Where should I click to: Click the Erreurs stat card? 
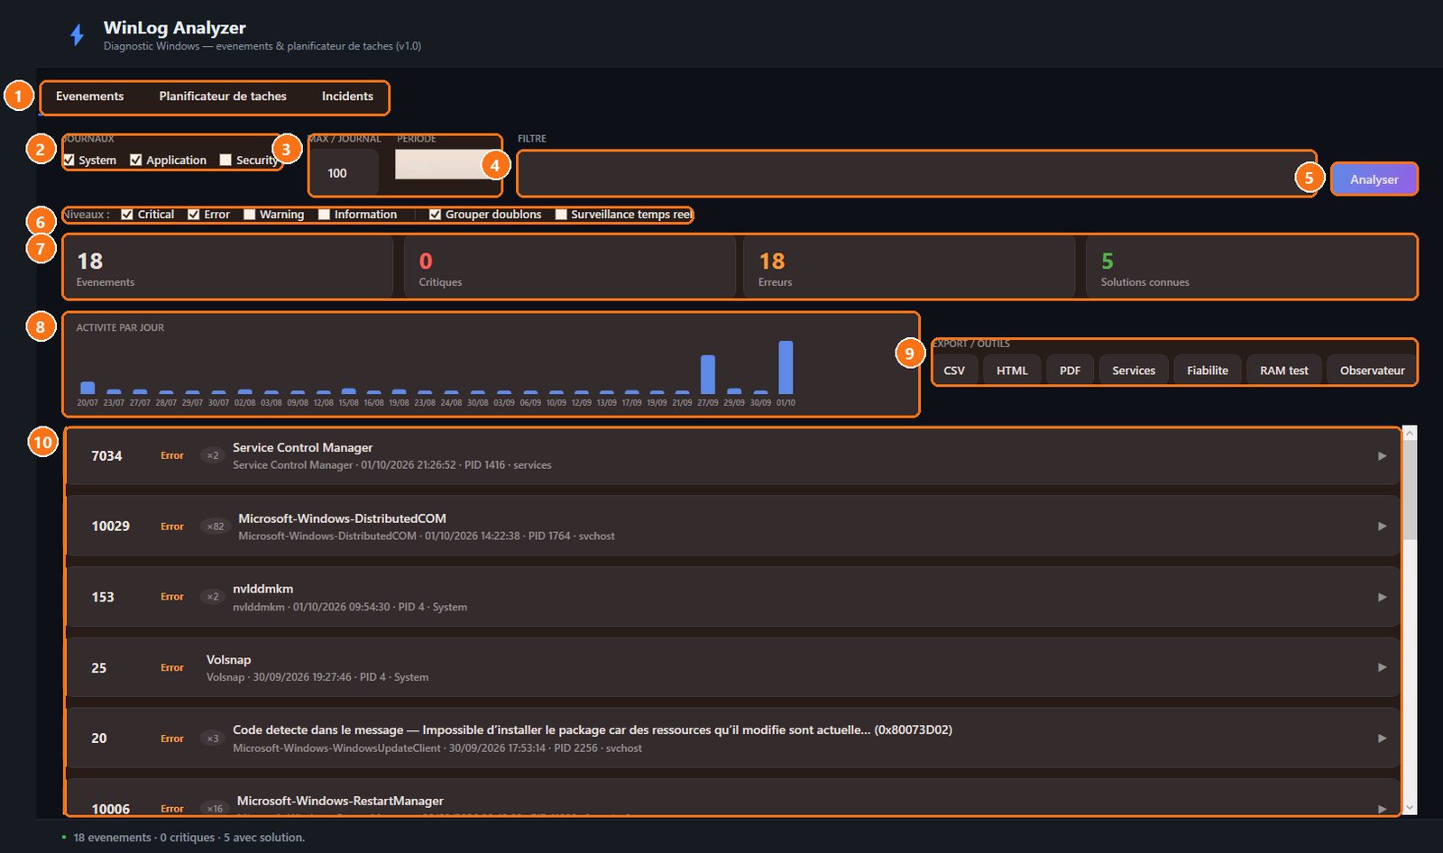(x=909, y=267)
